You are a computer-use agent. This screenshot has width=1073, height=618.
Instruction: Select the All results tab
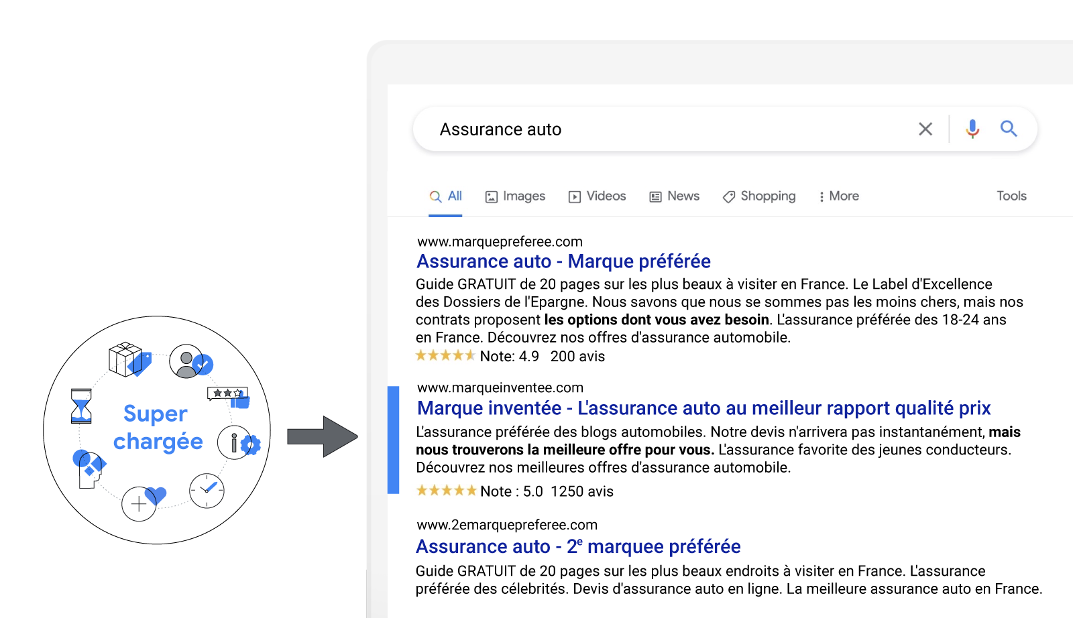(x=446, y=196)
